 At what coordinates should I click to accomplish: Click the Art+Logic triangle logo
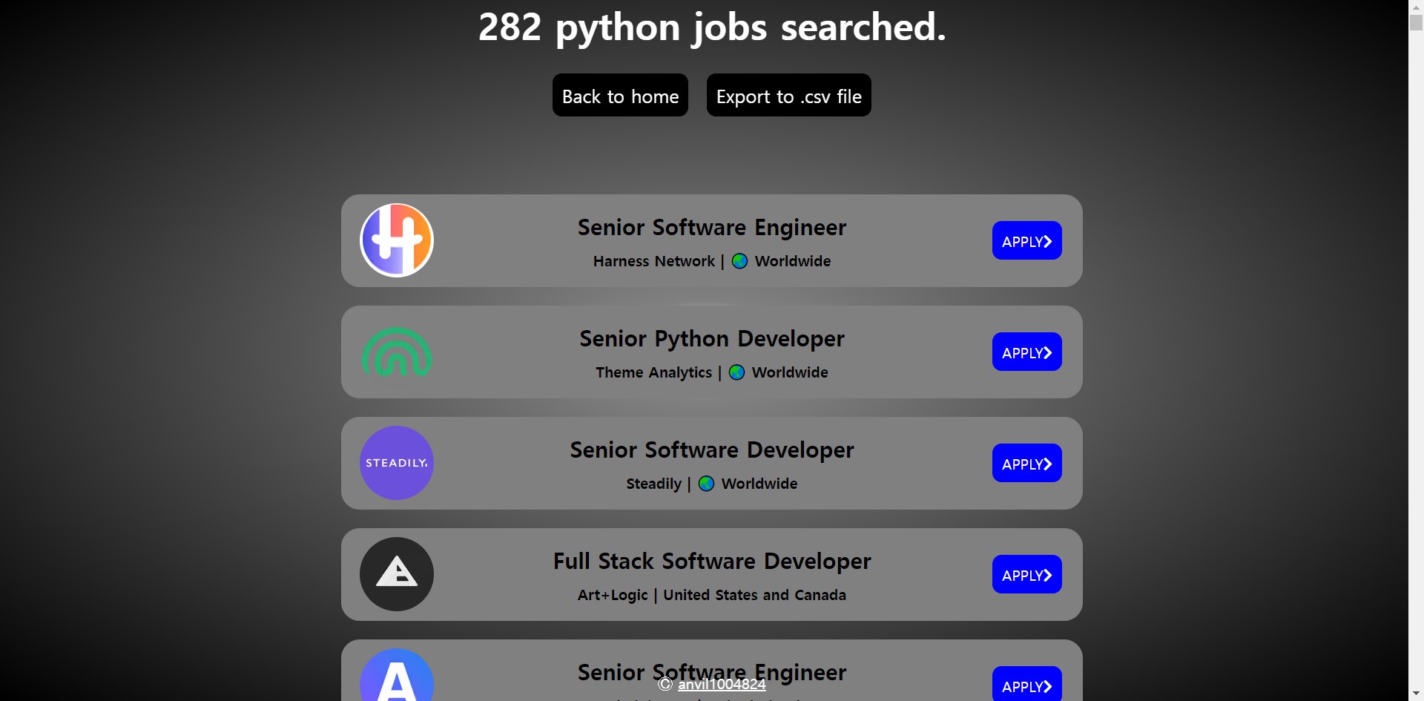[397, 574]
